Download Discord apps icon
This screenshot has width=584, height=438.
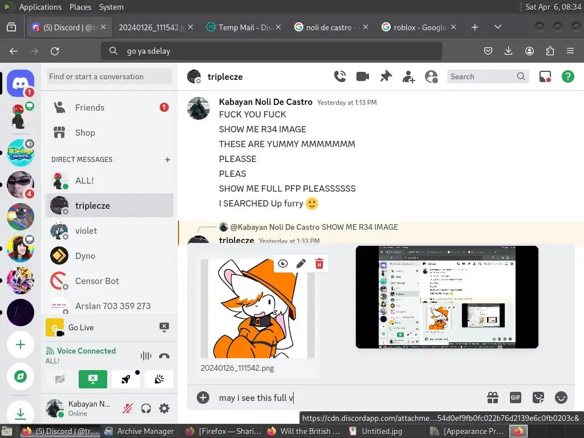click(21, 413)
